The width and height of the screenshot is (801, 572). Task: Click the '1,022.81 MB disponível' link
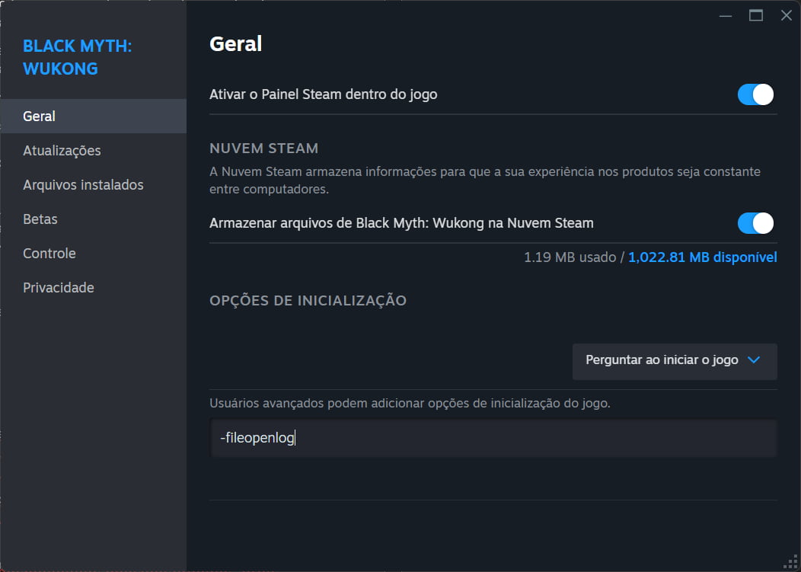703,257
